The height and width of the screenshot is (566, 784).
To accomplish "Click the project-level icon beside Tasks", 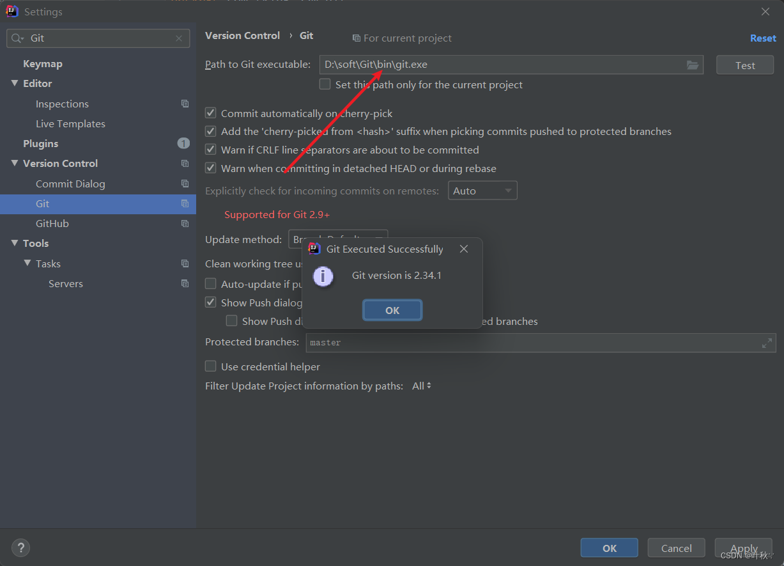I will point(185,263).
